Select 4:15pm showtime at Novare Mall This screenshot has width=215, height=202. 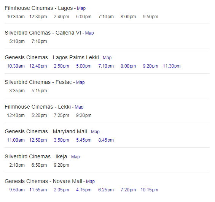pyautogui.click(x=84, y=190)
